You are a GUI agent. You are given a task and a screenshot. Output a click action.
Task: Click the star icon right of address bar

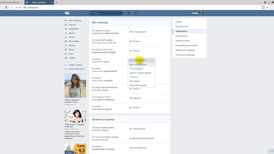point(267,8)
